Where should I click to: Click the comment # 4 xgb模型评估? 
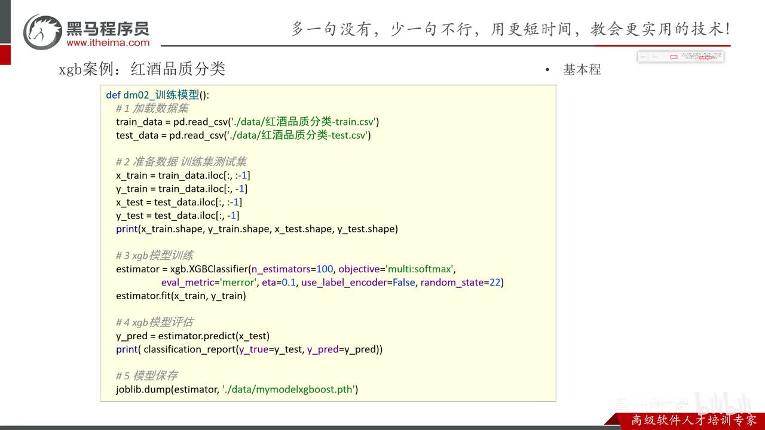(x=155, y=322)
